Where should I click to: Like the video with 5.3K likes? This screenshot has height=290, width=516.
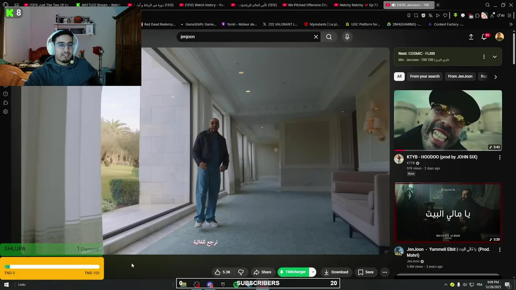click(x=223, y=272)
